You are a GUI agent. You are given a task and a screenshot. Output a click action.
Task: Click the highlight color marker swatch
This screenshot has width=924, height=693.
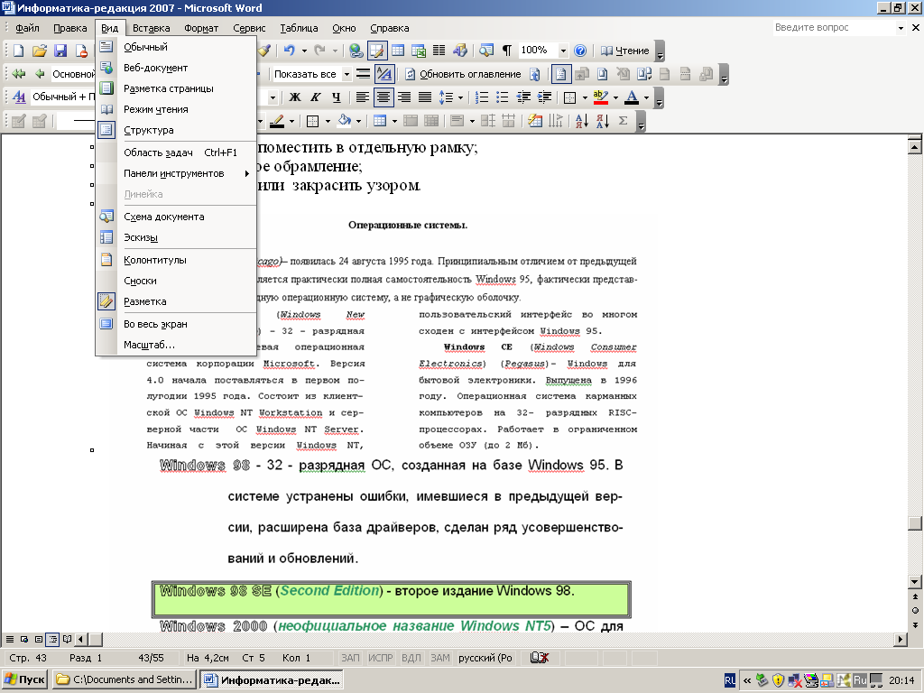(600, 97)
